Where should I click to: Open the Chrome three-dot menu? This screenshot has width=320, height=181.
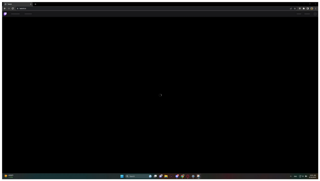[316, 8]
